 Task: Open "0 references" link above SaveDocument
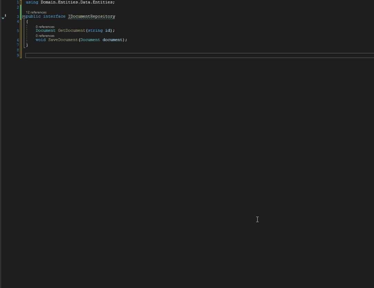click(45, 36)
